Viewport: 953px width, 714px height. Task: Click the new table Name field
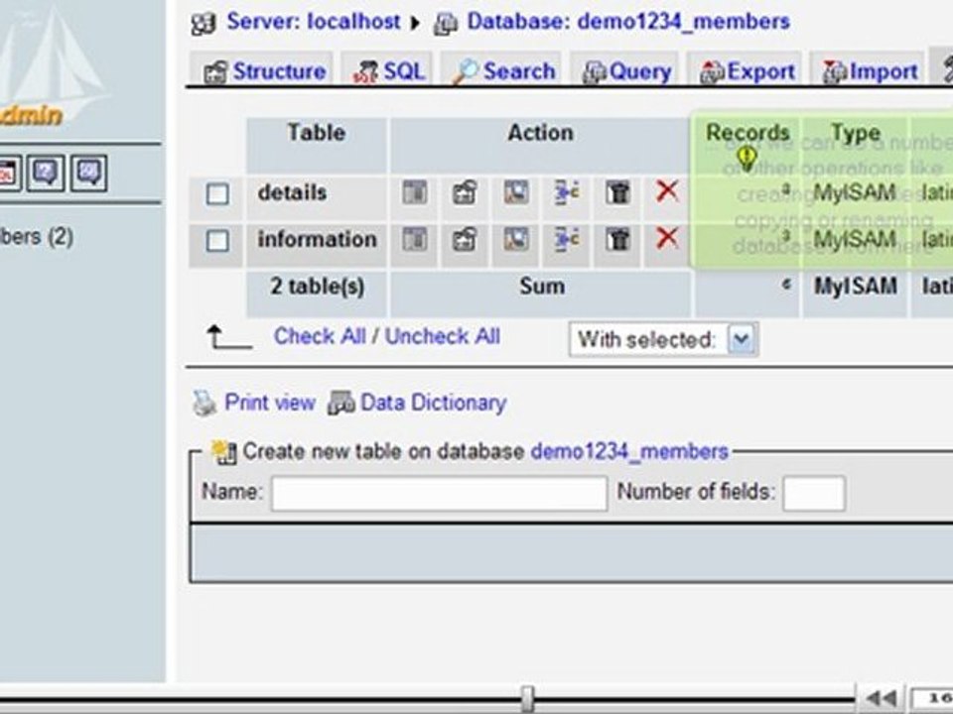(x=439, y=493)
